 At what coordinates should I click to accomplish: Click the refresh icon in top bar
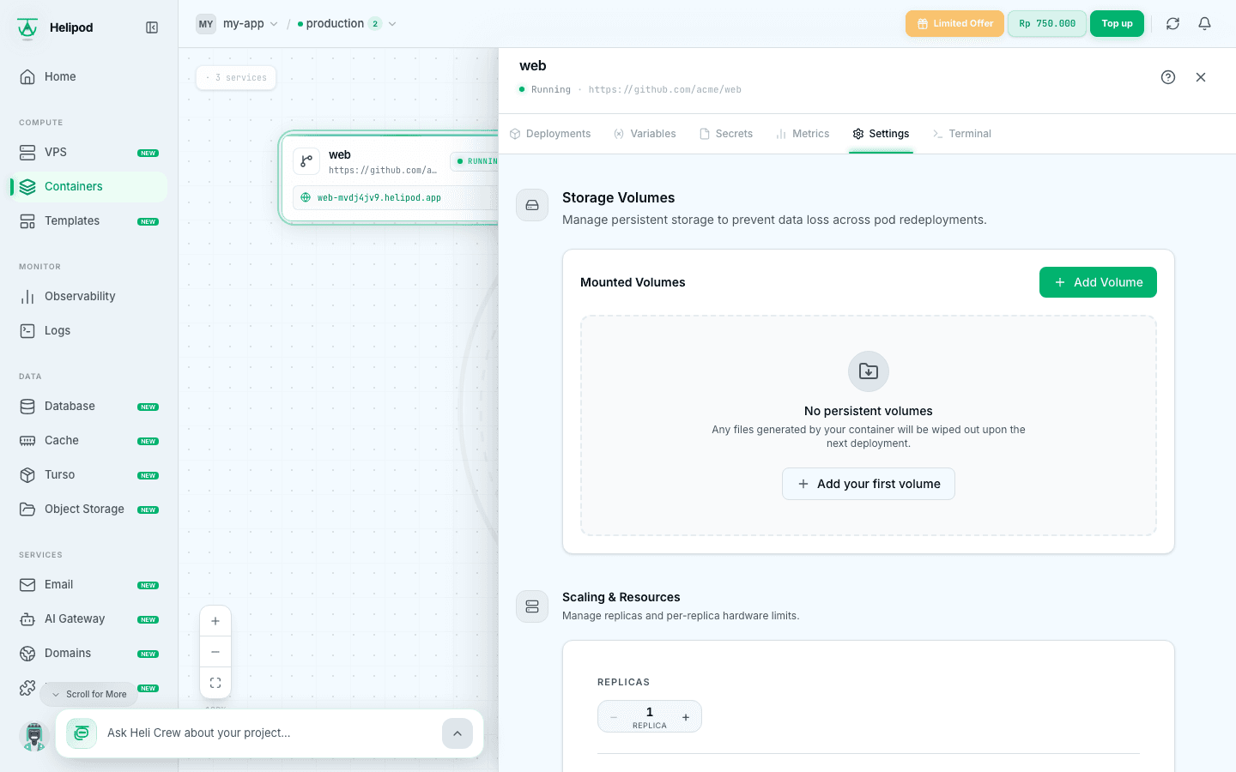pyautogui.click(x=1172, y=24)
